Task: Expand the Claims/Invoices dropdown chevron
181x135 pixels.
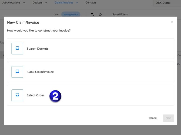Action: pyautogui.click(x=77, y=3)
